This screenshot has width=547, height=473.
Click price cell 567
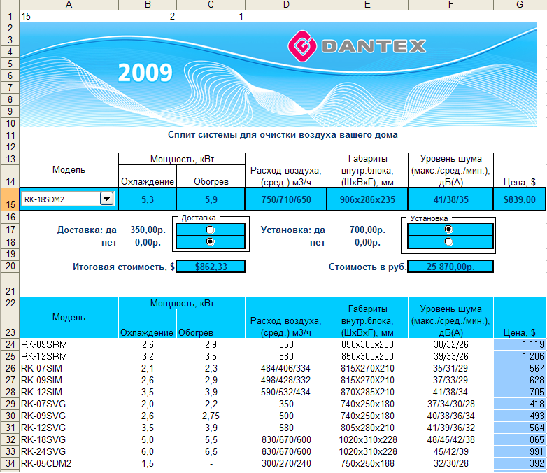tap(520, 368)
